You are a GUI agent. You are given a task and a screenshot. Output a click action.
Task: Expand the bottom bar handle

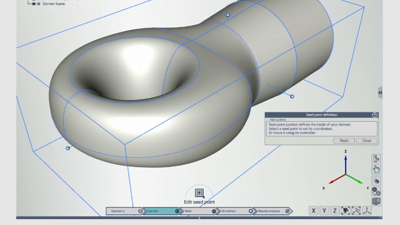click(199, 218)
